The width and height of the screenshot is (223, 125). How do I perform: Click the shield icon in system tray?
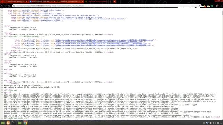207,123
